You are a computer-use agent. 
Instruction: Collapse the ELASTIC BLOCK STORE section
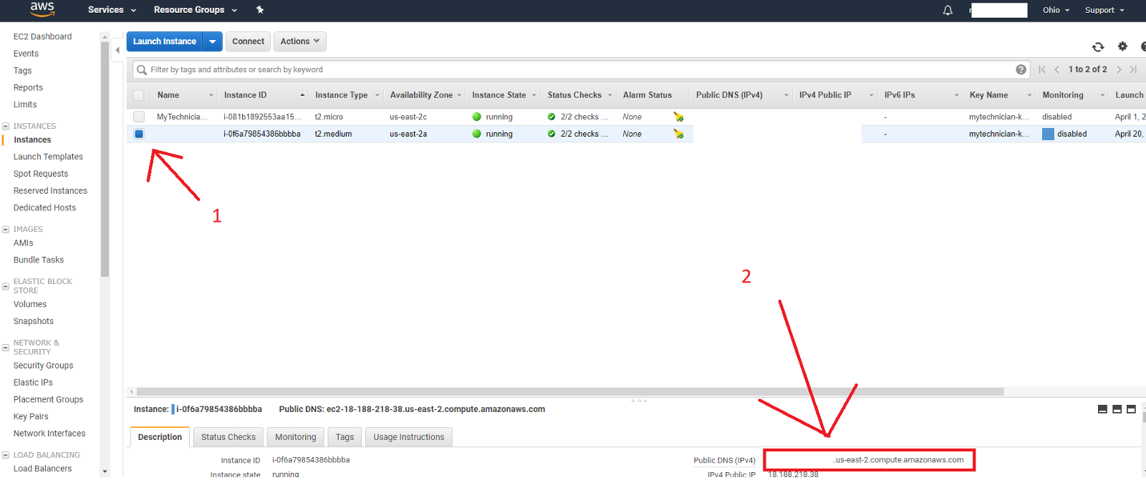[6, 286]
